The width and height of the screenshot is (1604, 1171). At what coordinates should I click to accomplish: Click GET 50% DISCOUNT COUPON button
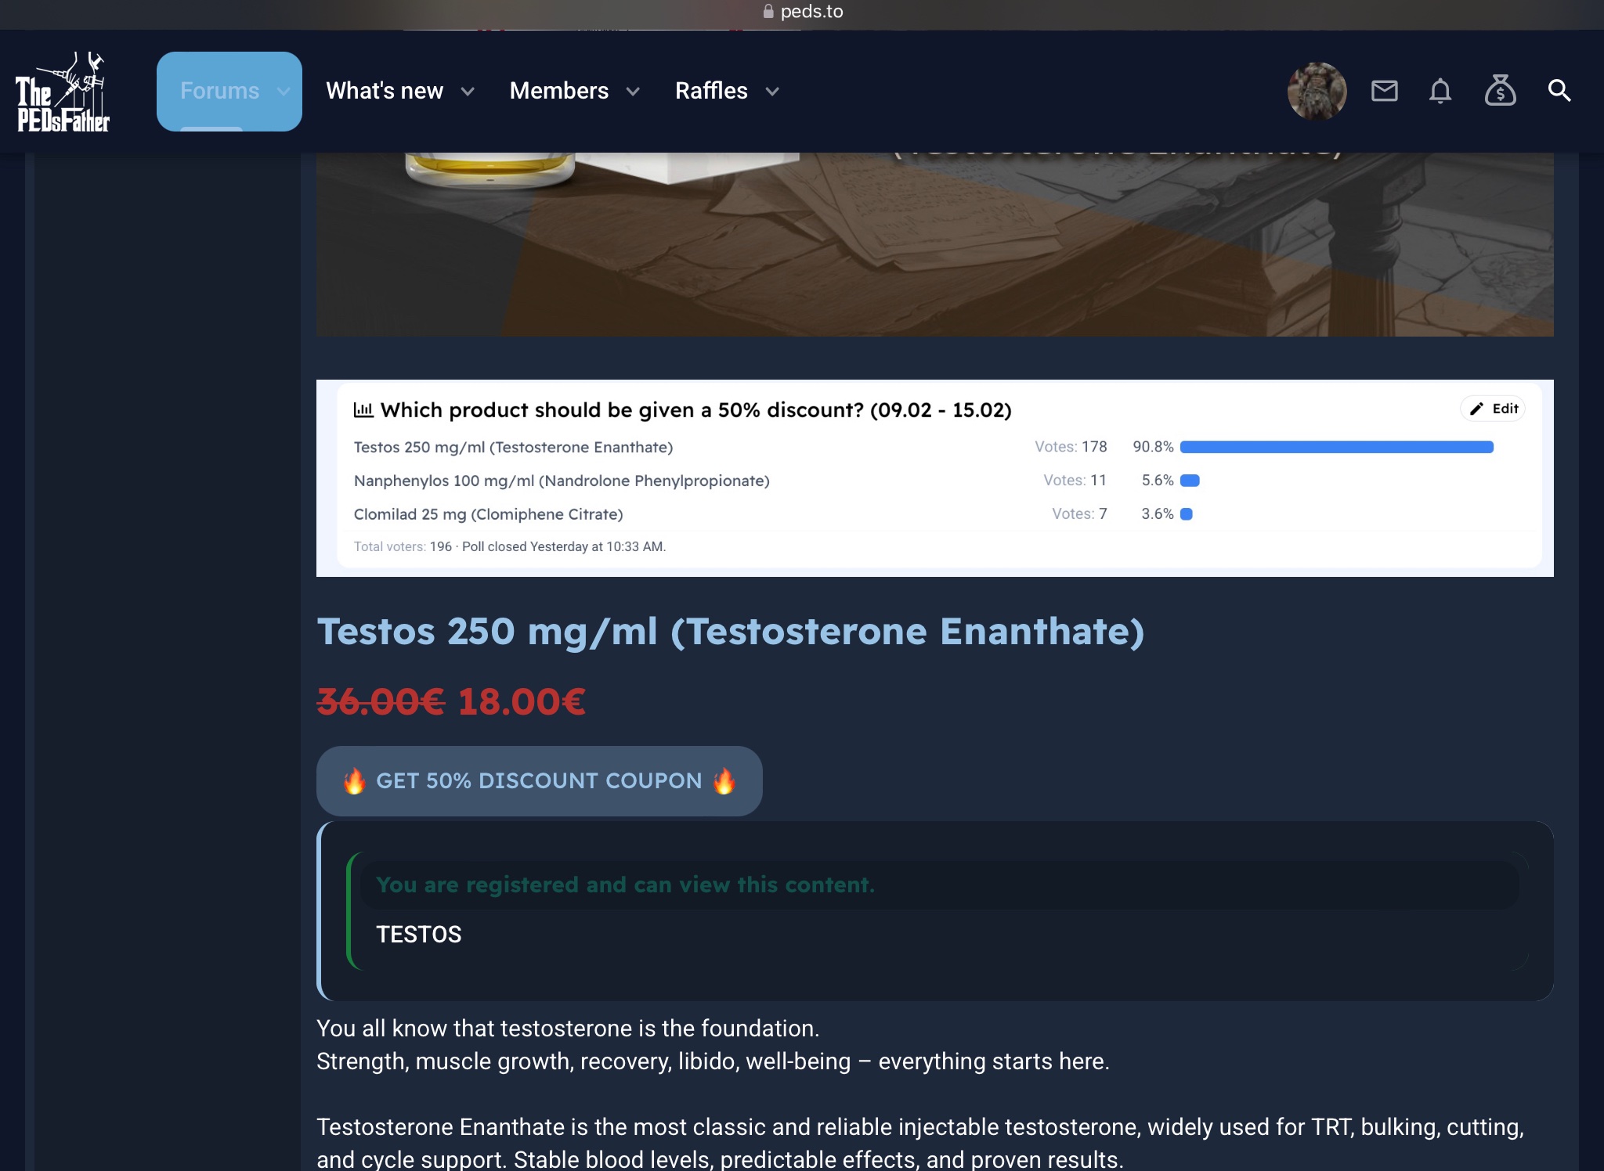pos(539,780)
